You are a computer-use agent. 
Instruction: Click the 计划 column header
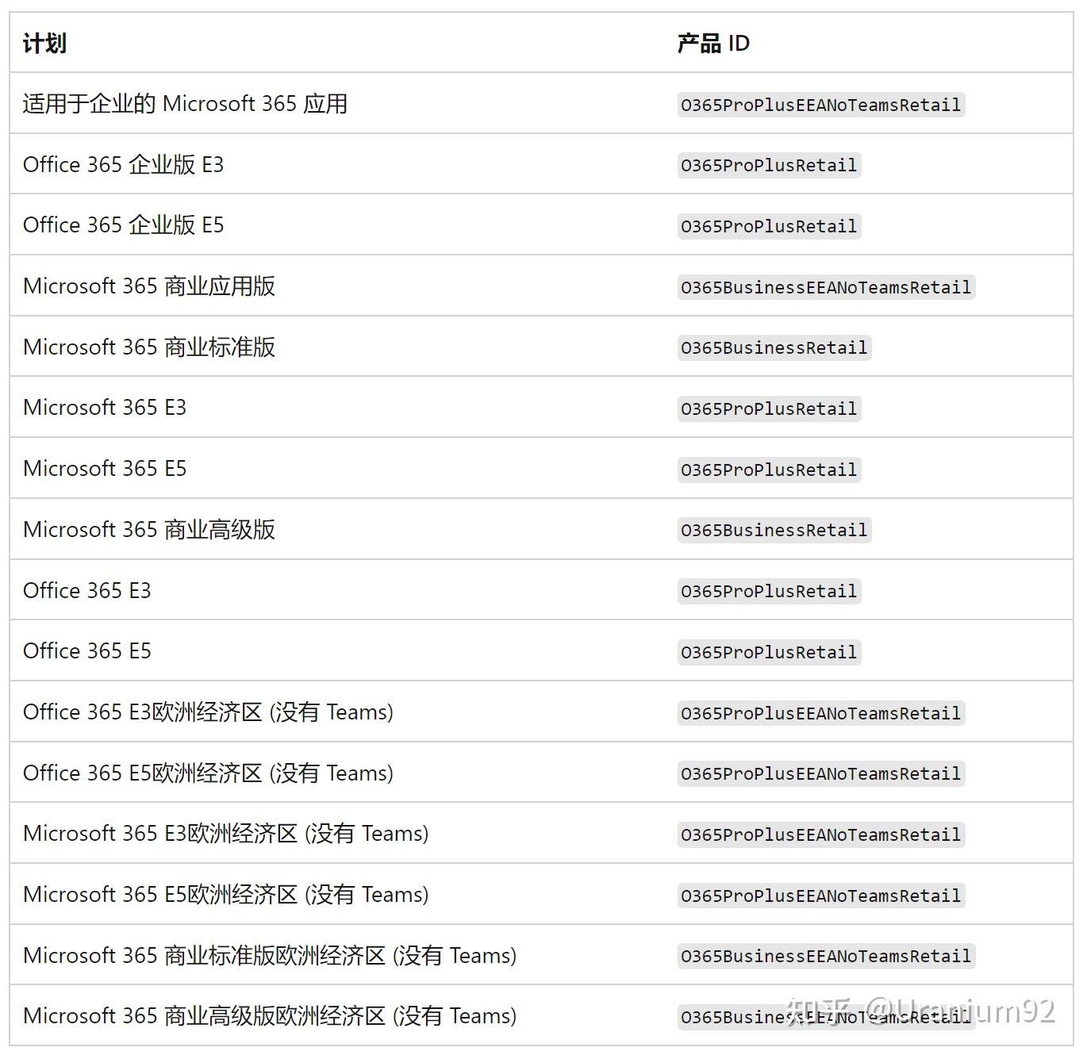point(44,44)
